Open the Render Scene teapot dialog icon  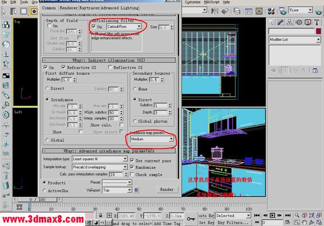coord(283,11)
